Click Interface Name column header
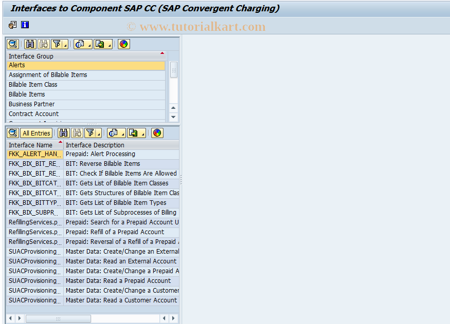This screenshot has height=324, width=450. 35,145
